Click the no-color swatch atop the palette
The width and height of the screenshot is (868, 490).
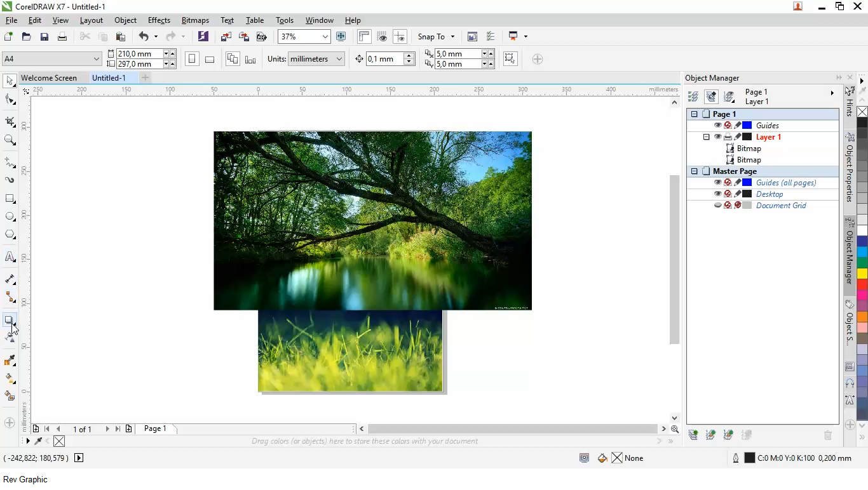[862, 112]
